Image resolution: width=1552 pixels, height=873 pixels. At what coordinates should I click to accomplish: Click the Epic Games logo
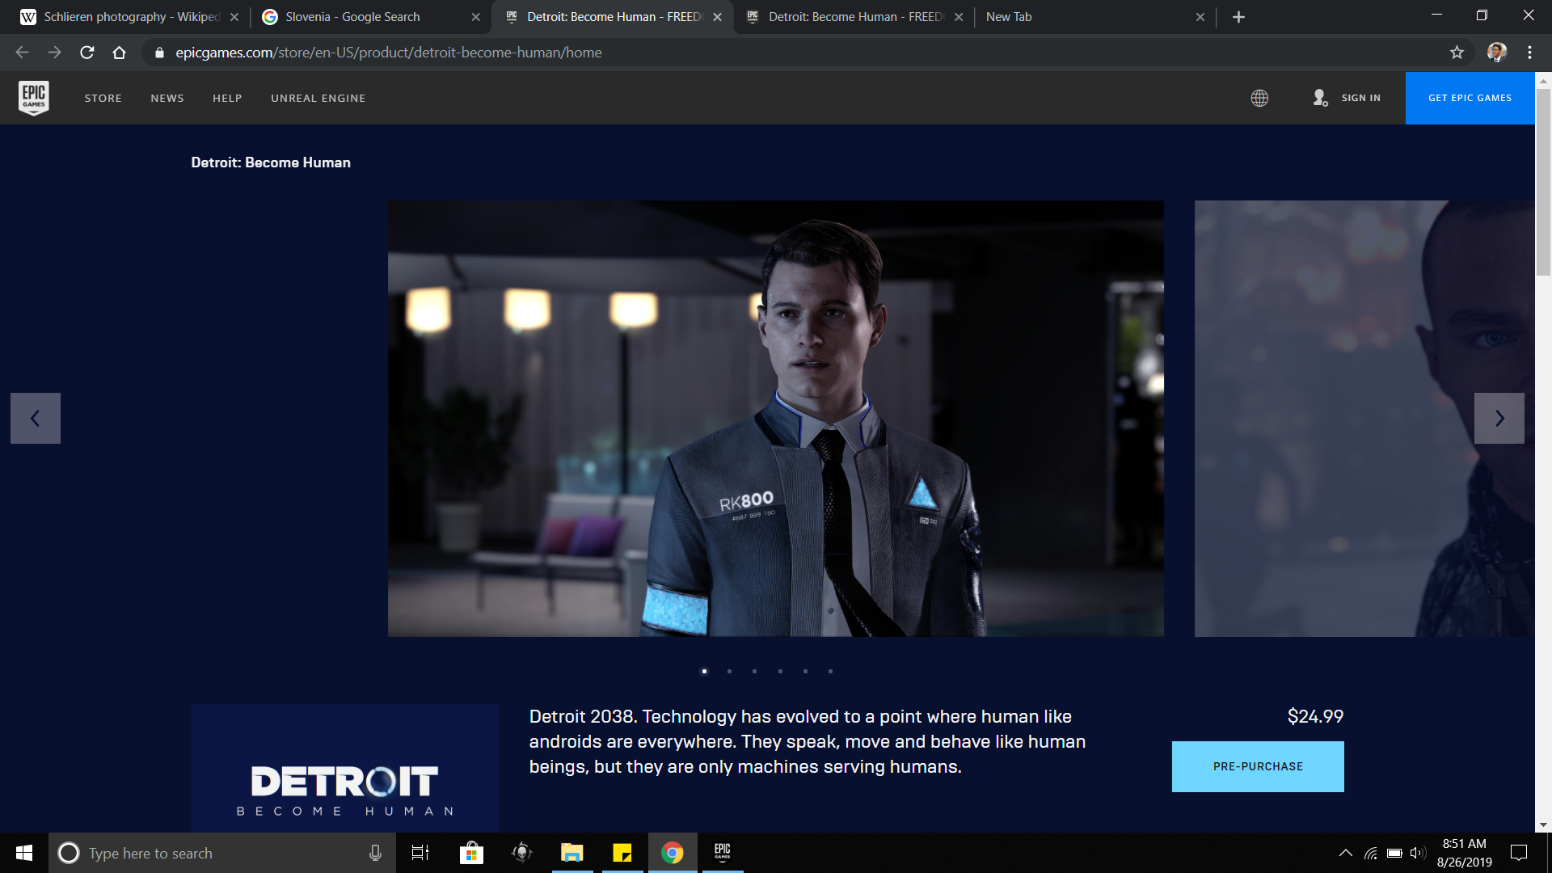click(34, 98)
